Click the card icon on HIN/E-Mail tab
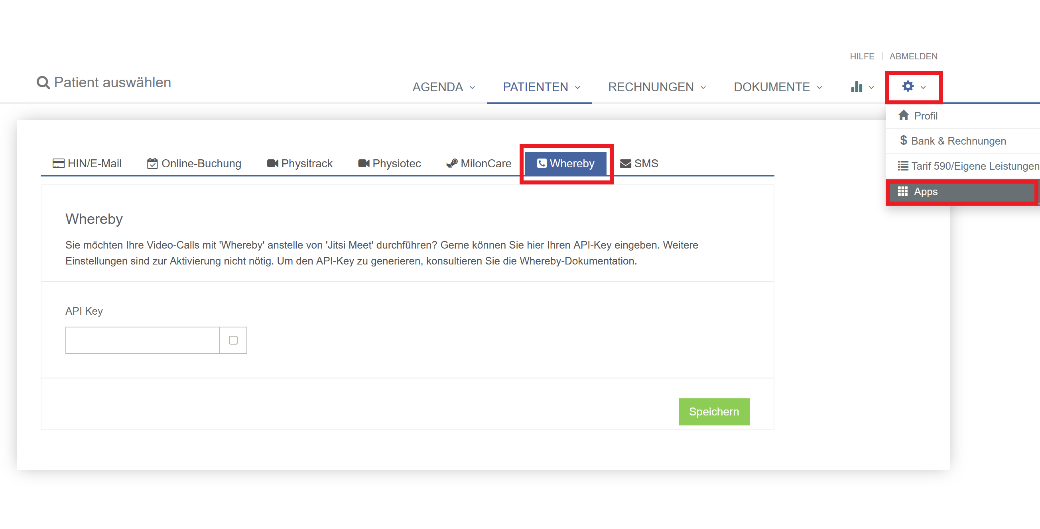The image size is (1040, 529). tap(58, 163)
